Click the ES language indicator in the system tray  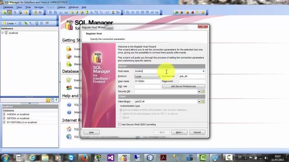point(240,157)
